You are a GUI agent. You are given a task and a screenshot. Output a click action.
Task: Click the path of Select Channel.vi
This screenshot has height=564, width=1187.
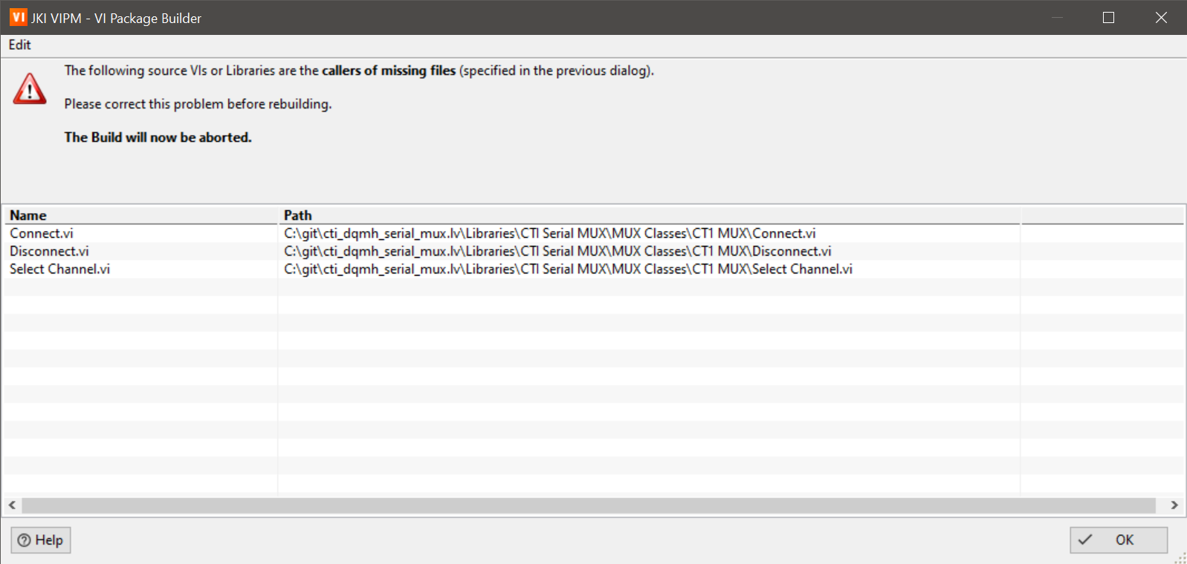(x=567, y=268)
